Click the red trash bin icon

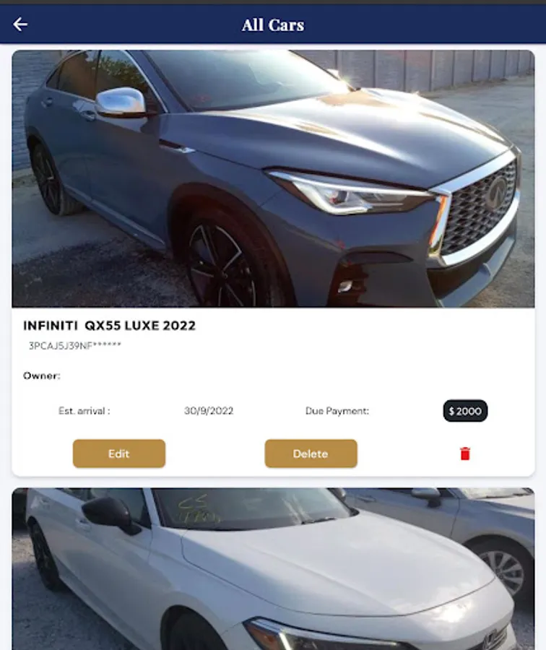point(464,454)
